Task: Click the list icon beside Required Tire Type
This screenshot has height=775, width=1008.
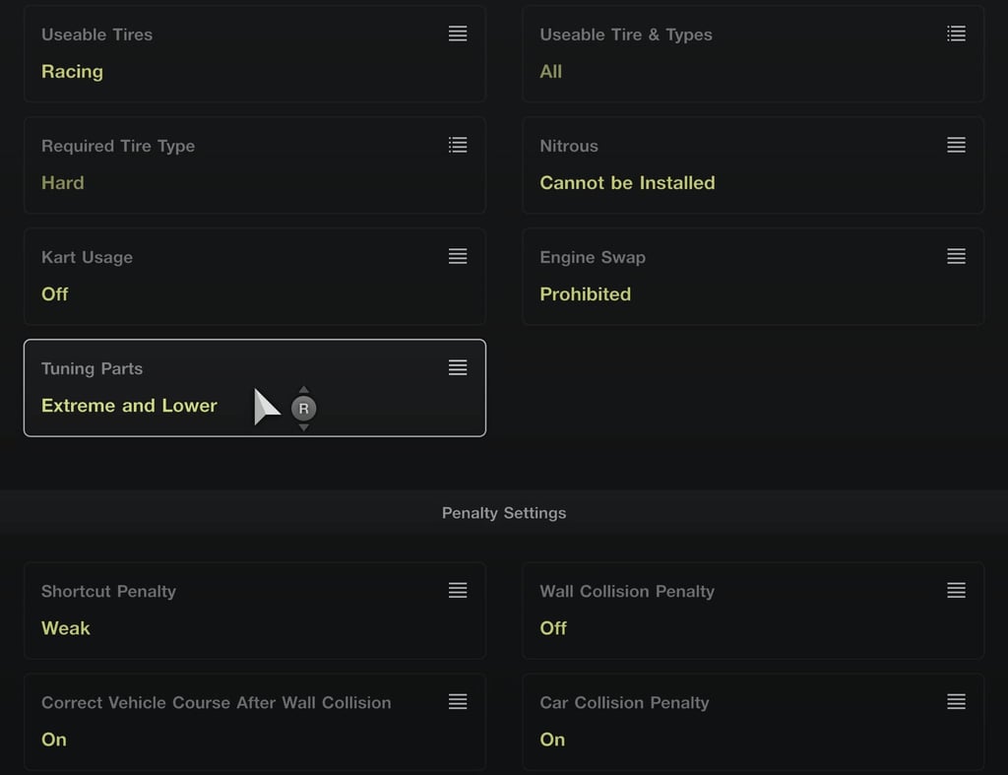Action: [x=458, y=145]
